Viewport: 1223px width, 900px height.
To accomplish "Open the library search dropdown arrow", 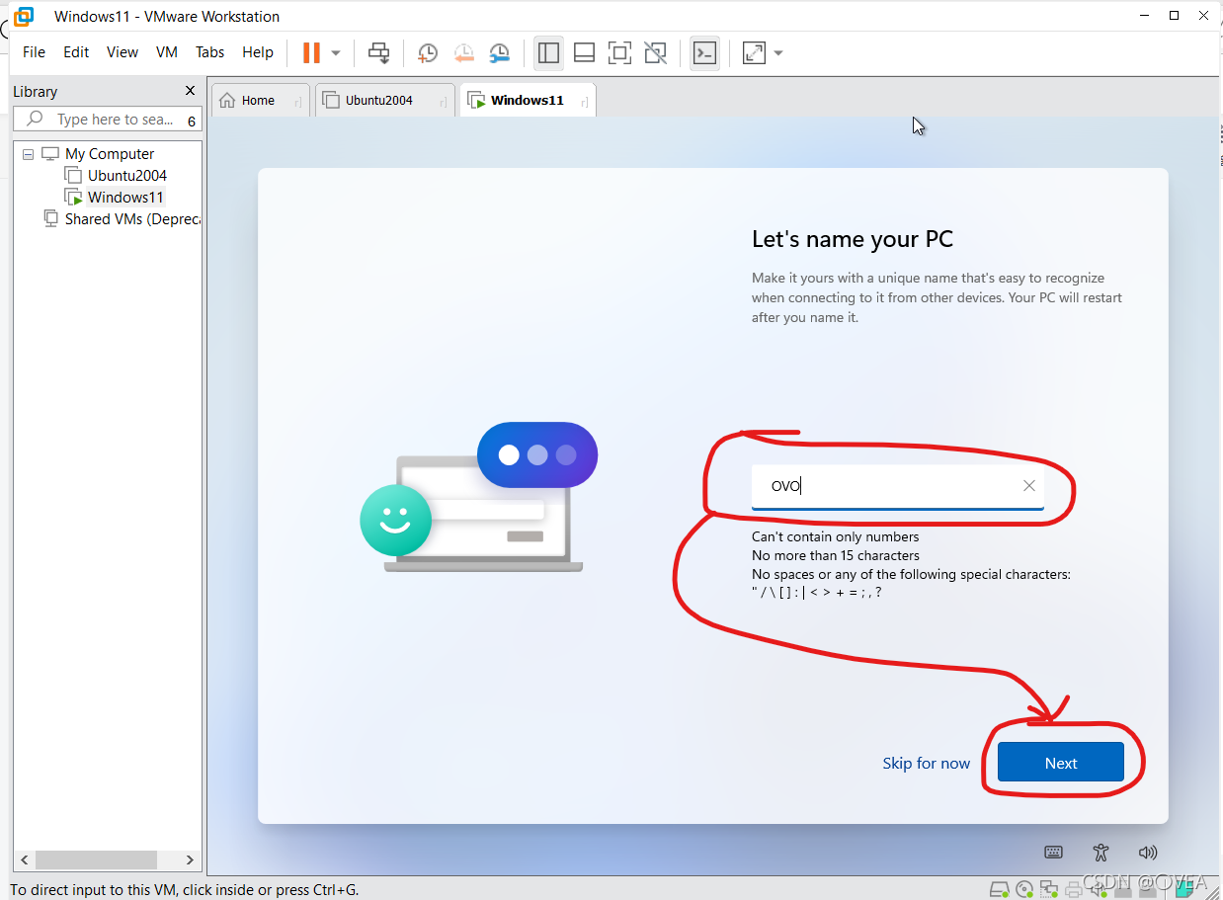I will (192, 123).
